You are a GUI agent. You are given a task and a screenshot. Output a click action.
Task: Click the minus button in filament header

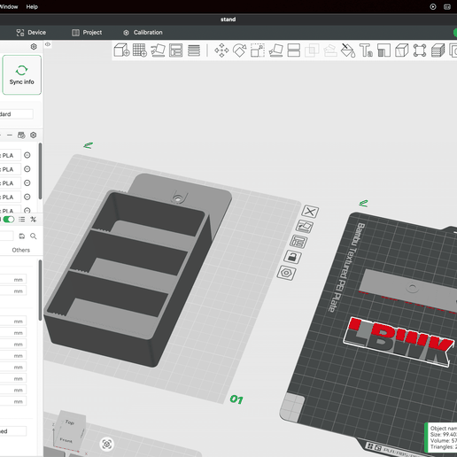click(10, 136)
